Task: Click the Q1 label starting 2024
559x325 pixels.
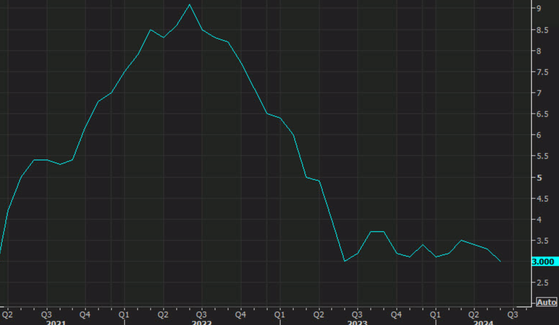Action: pos(435,315)
